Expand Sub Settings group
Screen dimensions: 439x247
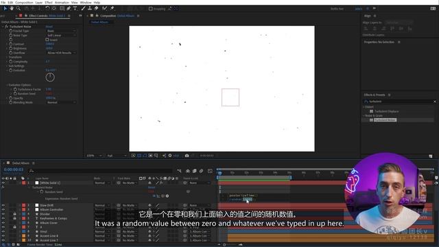pos(7,66)
